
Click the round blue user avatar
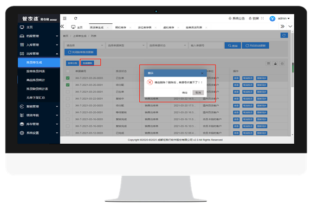click(x=272, y=18)
